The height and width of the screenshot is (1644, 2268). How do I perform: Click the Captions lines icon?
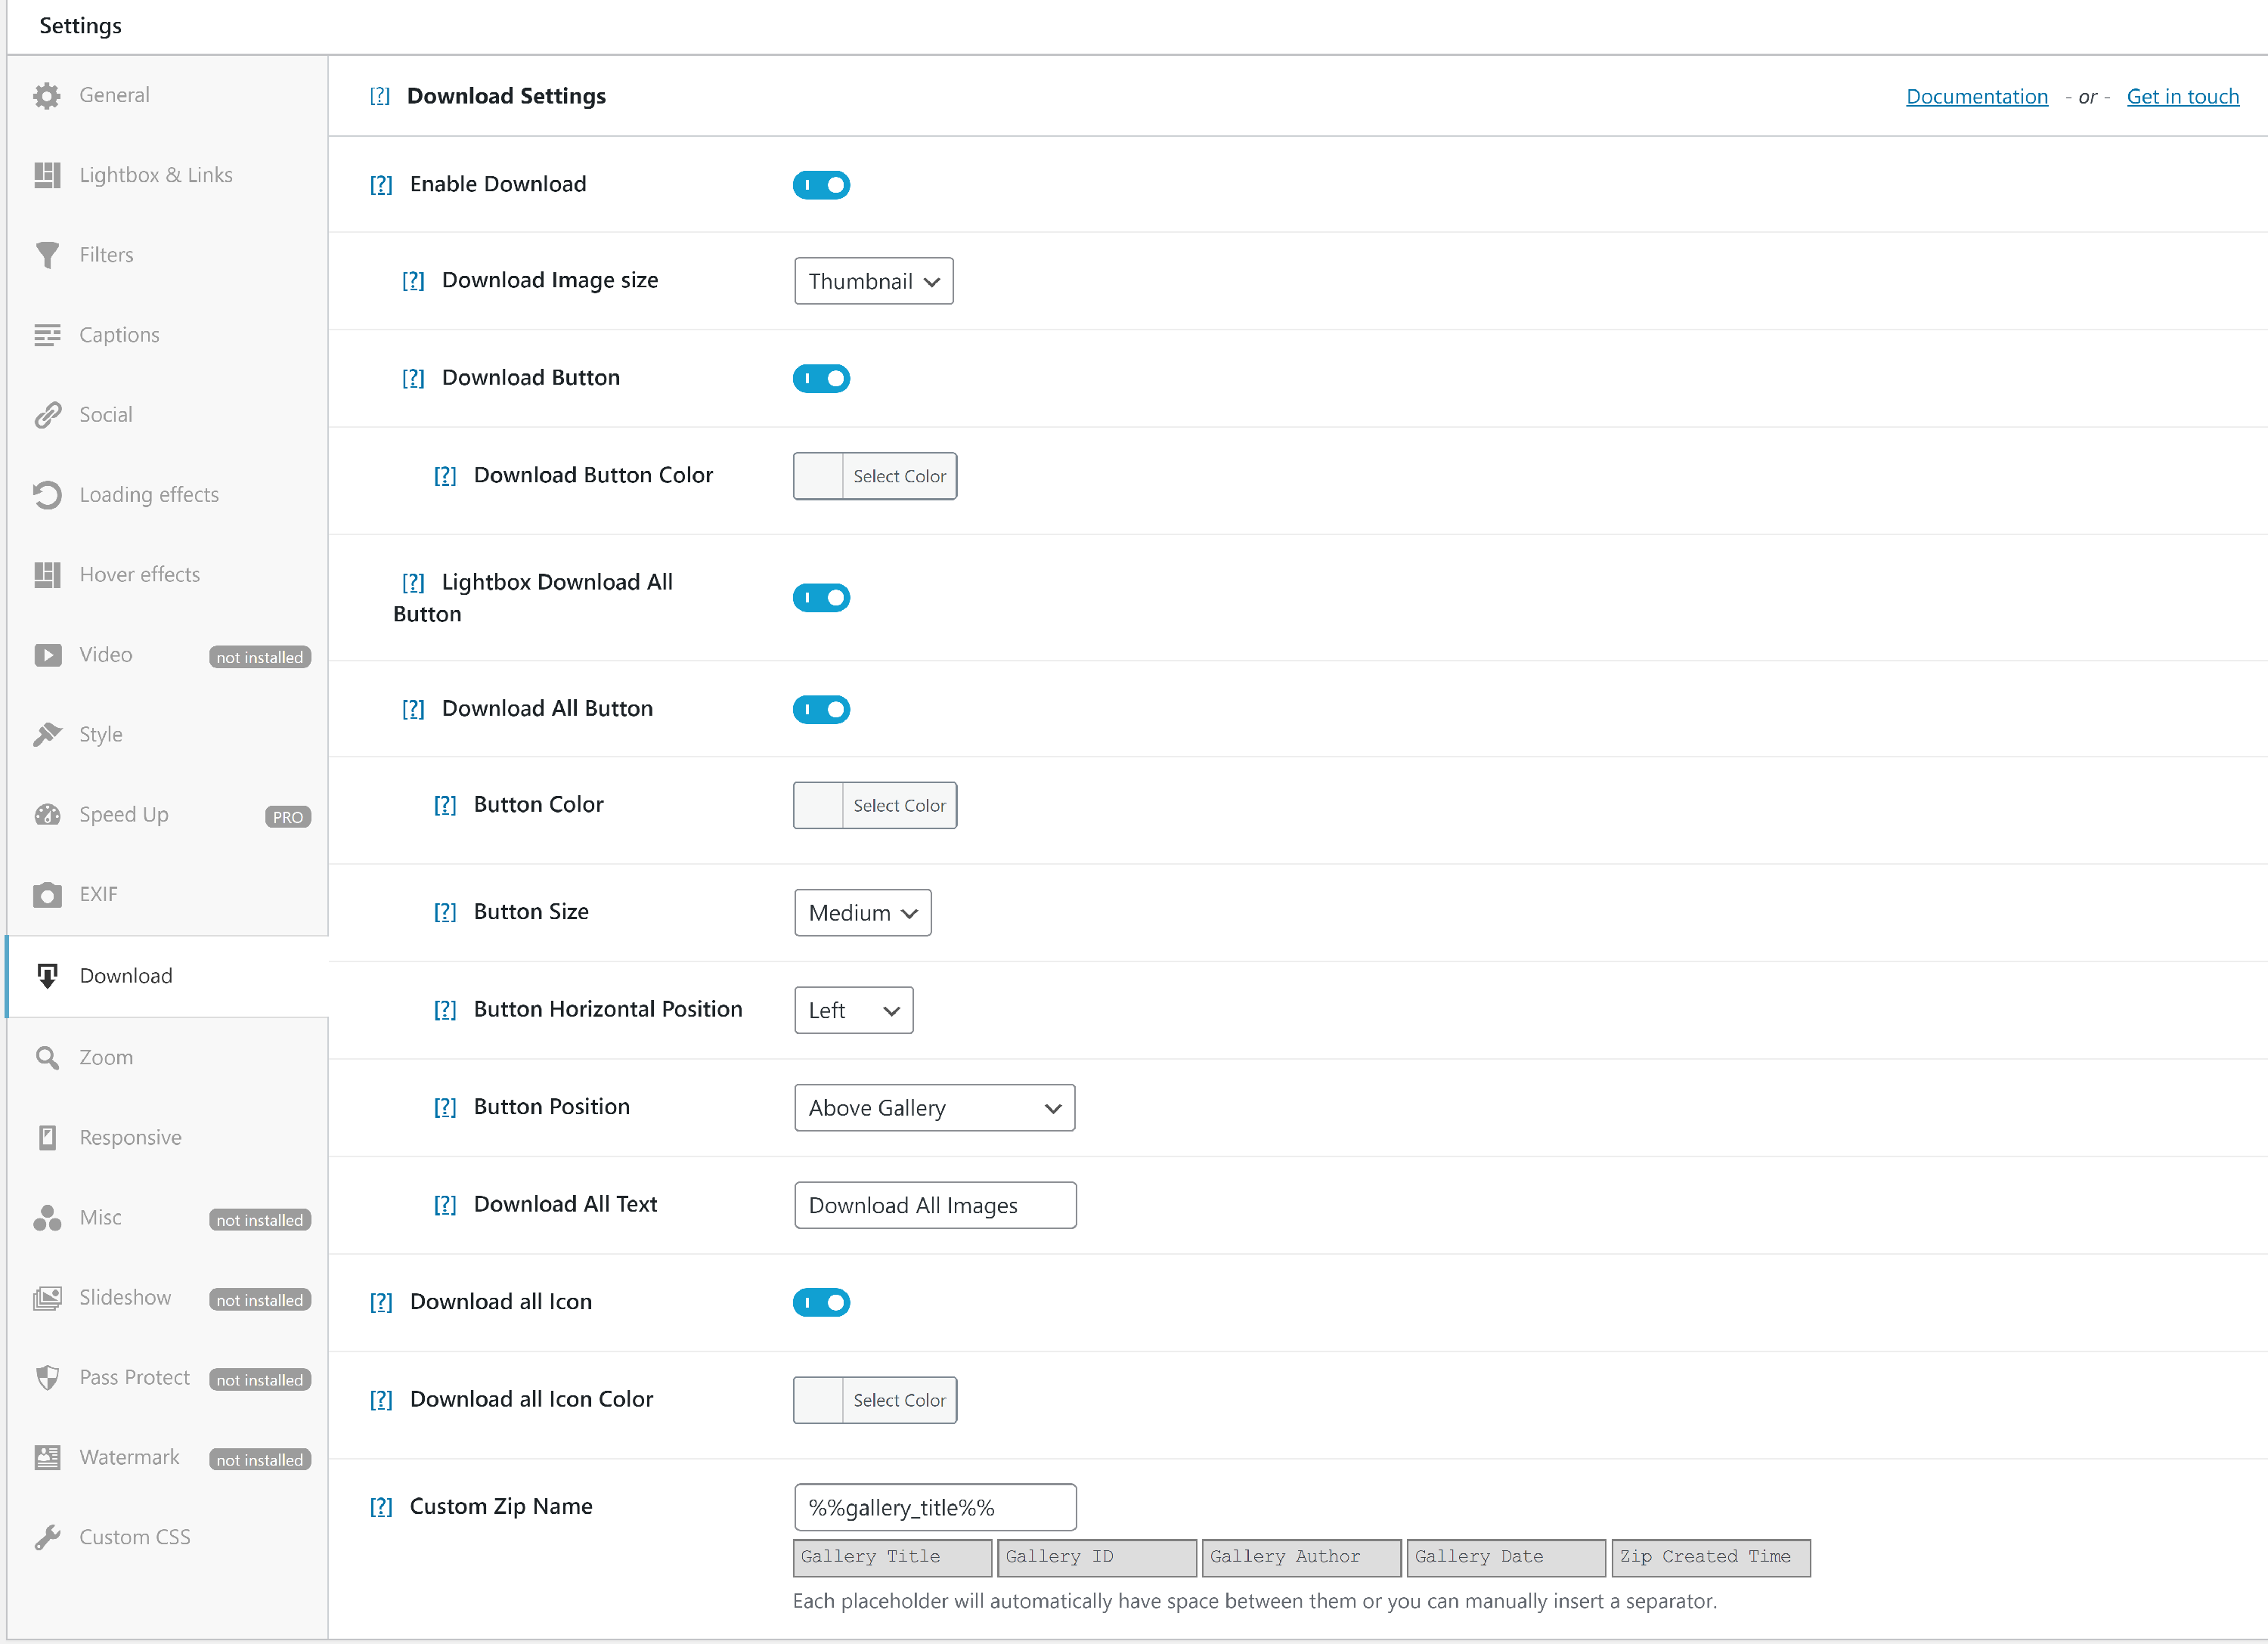47,335
